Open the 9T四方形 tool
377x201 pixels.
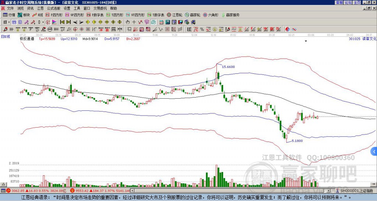click(135, 15)
